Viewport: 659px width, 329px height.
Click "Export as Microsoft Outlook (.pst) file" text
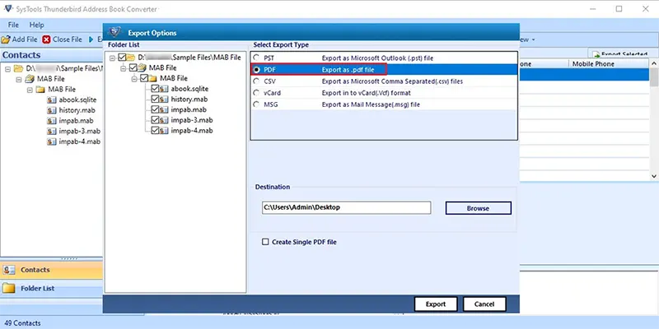click(x=377, y=58)
